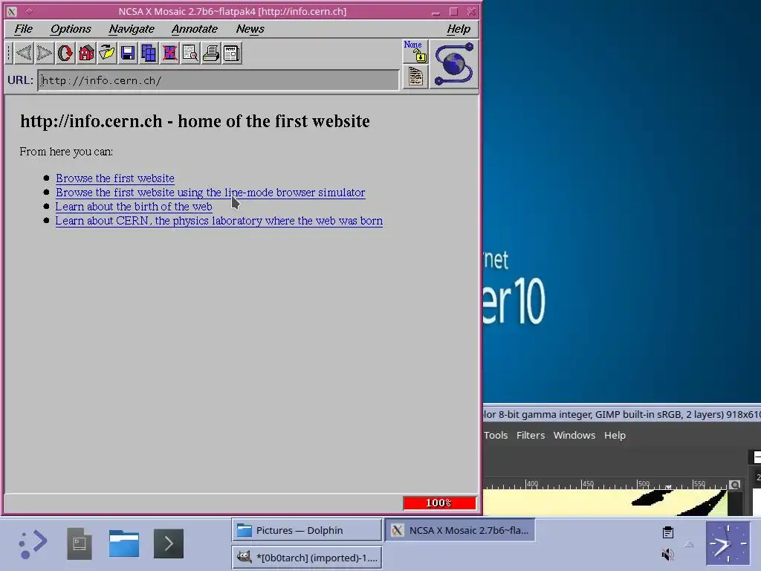
Task: Launch the file manager from the panel
Action: pyautogui.click(x=124, y=543)
